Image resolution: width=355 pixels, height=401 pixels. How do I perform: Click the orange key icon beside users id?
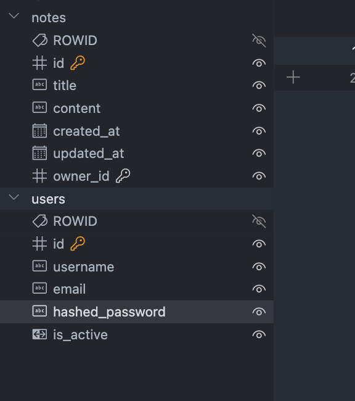78,244
